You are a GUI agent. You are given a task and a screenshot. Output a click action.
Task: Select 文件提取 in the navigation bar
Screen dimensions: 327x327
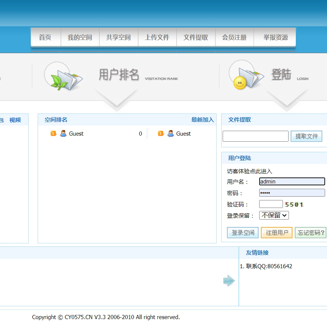click(196, 38)
